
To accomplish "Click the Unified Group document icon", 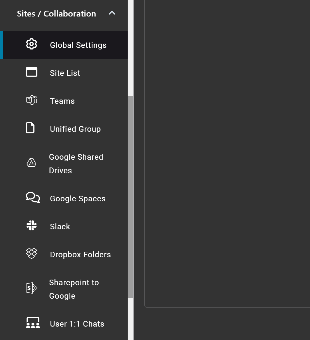I will click(30, 128).
